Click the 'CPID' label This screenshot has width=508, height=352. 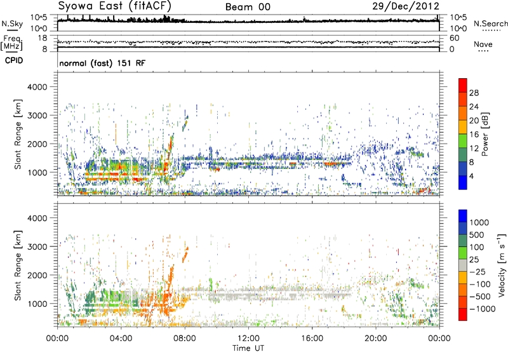(14, 60)
